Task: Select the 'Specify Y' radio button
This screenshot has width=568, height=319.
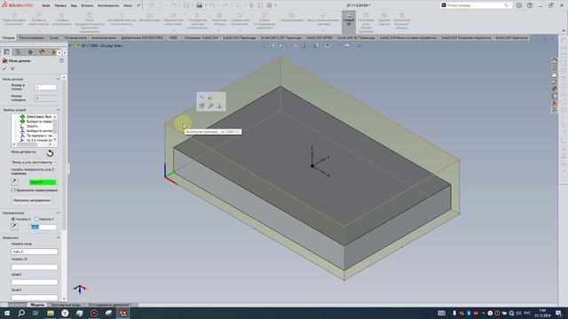Action: [36, 219]
